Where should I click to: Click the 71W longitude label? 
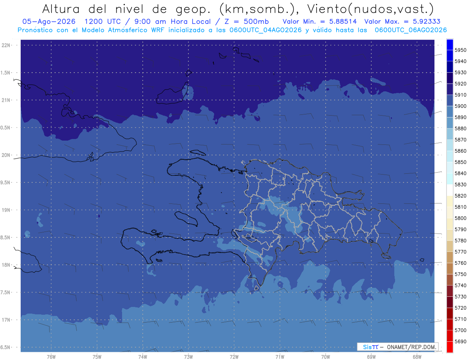coord(280,357)
